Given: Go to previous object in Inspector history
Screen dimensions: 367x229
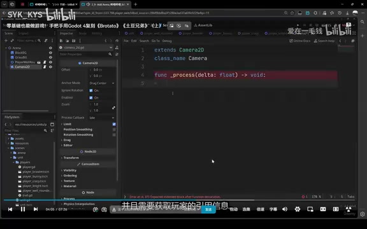Looking at the screenshot, I should [x=106, y=41].
